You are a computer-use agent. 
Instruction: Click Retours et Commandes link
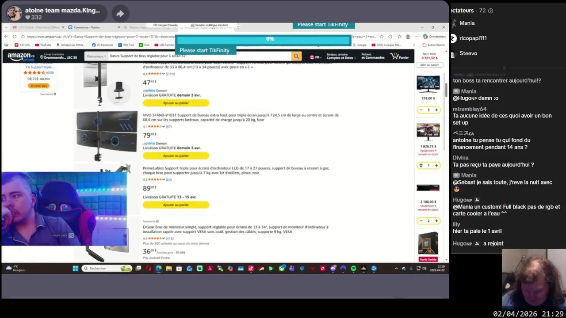[373, 57]
